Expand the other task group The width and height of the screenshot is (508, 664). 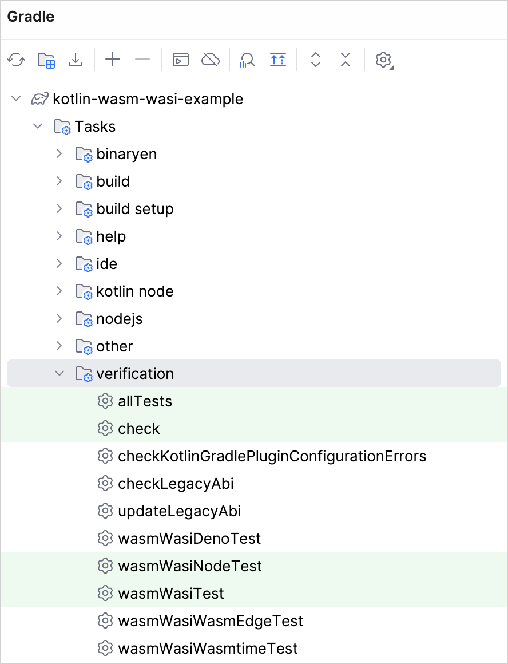pyautogui.click(x=59, y=346)
